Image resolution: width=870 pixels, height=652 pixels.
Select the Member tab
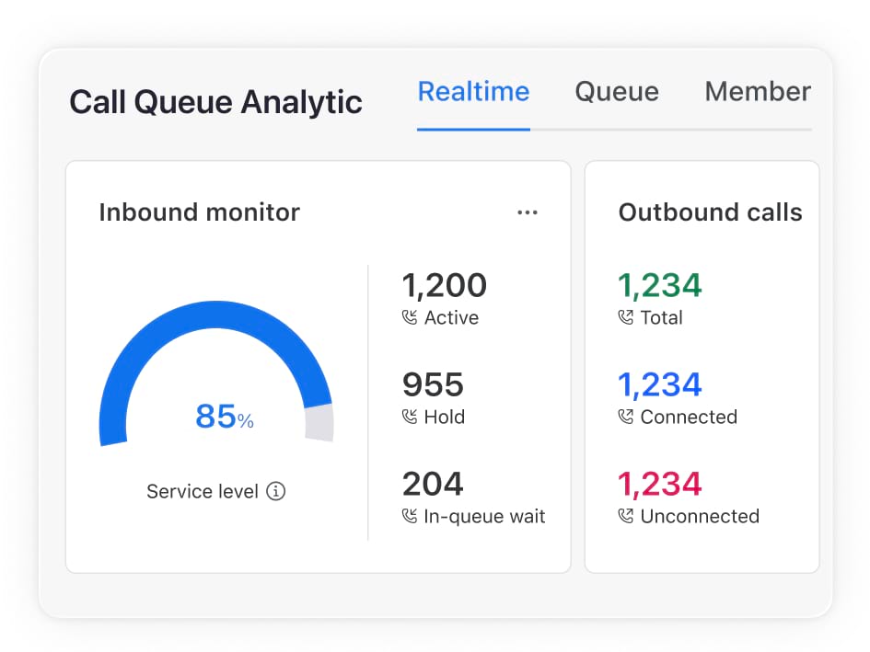click(x=757, y=92)
